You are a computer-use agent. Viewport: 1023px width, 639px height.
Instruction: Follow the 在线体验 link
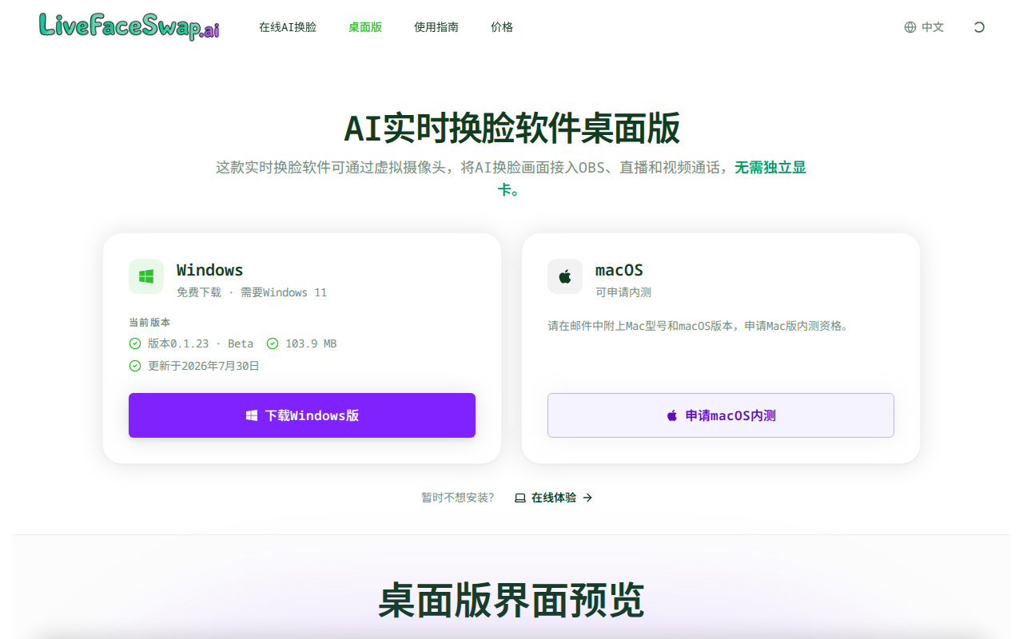(x=554, y=498)
